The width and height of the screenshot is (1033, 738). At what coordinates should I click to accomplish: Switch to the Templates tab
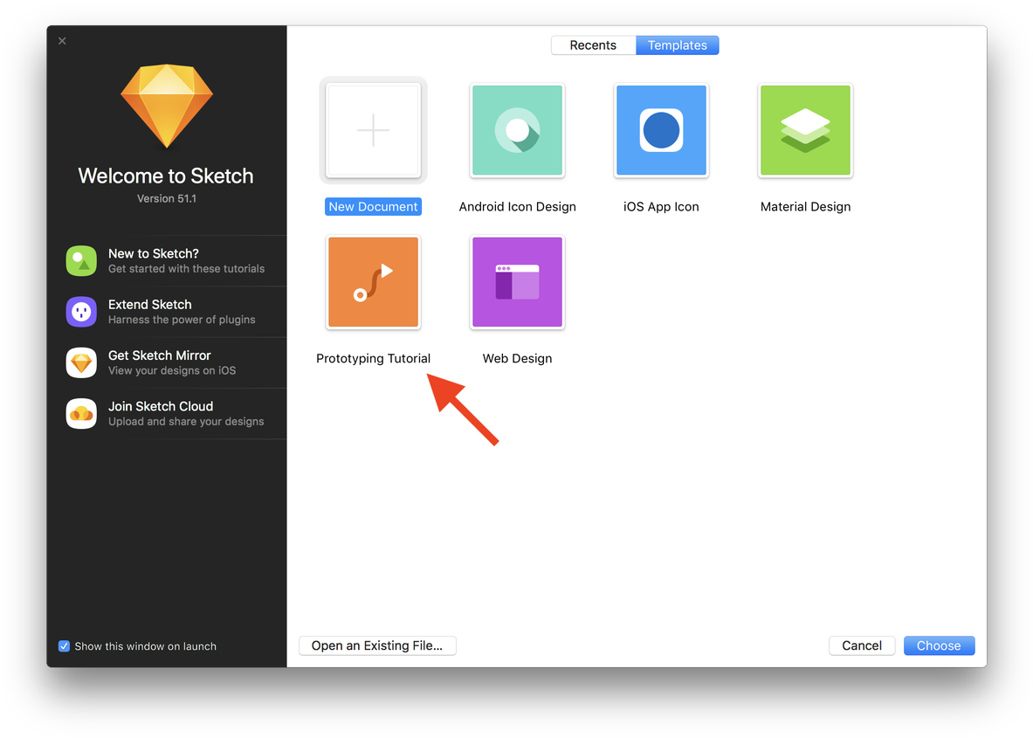point(678,45)
